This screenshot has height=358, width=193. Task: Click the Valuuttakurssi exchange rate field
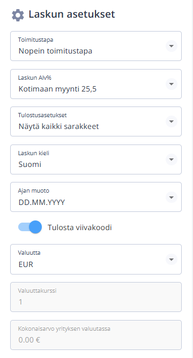96,297
